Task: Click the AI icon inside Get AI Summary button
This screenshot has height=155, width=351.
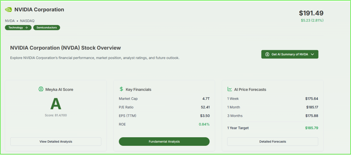Action: (x=267, y=54)
